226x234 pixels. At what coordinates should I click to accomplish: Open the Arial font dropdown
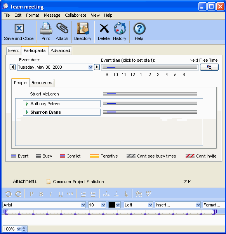(x=83, y=205)
